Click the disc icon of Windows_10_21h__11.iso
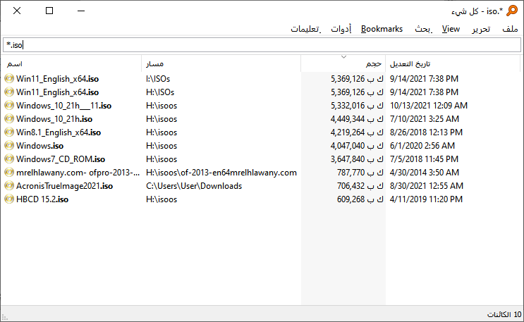Image resolution: width=524 pixels, height=322 pixels. point(9,105)
